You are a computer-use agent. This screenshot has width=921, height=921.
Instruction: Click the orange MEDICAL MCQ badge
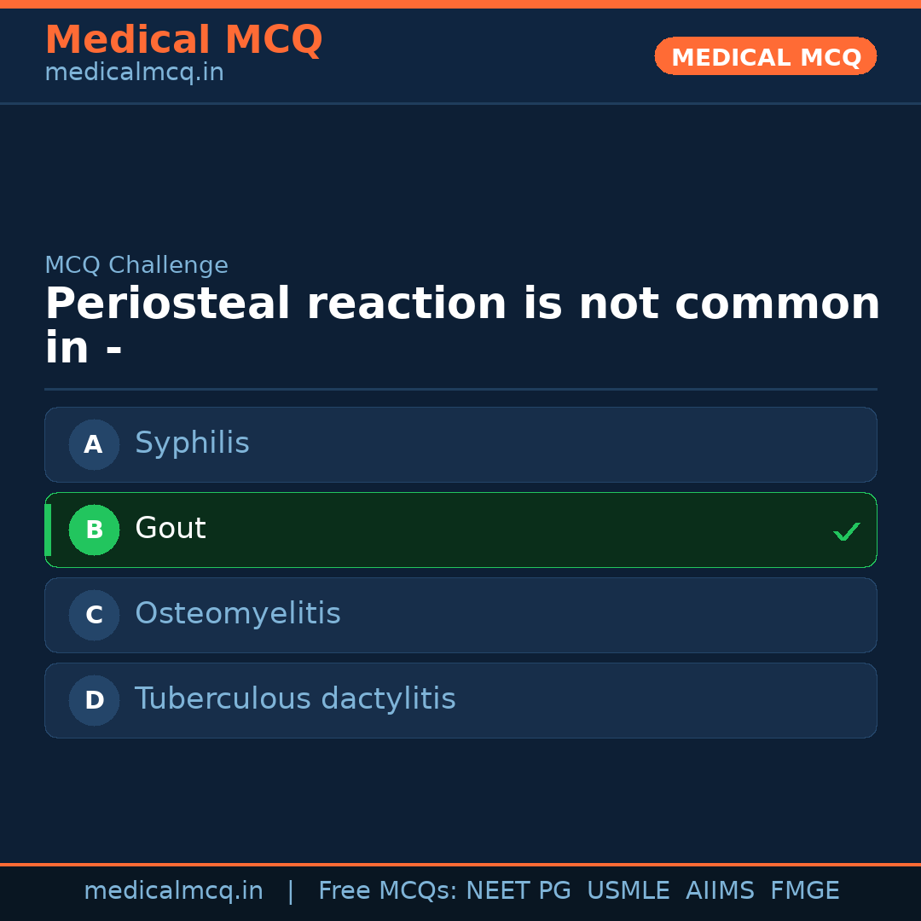(765, 56)
